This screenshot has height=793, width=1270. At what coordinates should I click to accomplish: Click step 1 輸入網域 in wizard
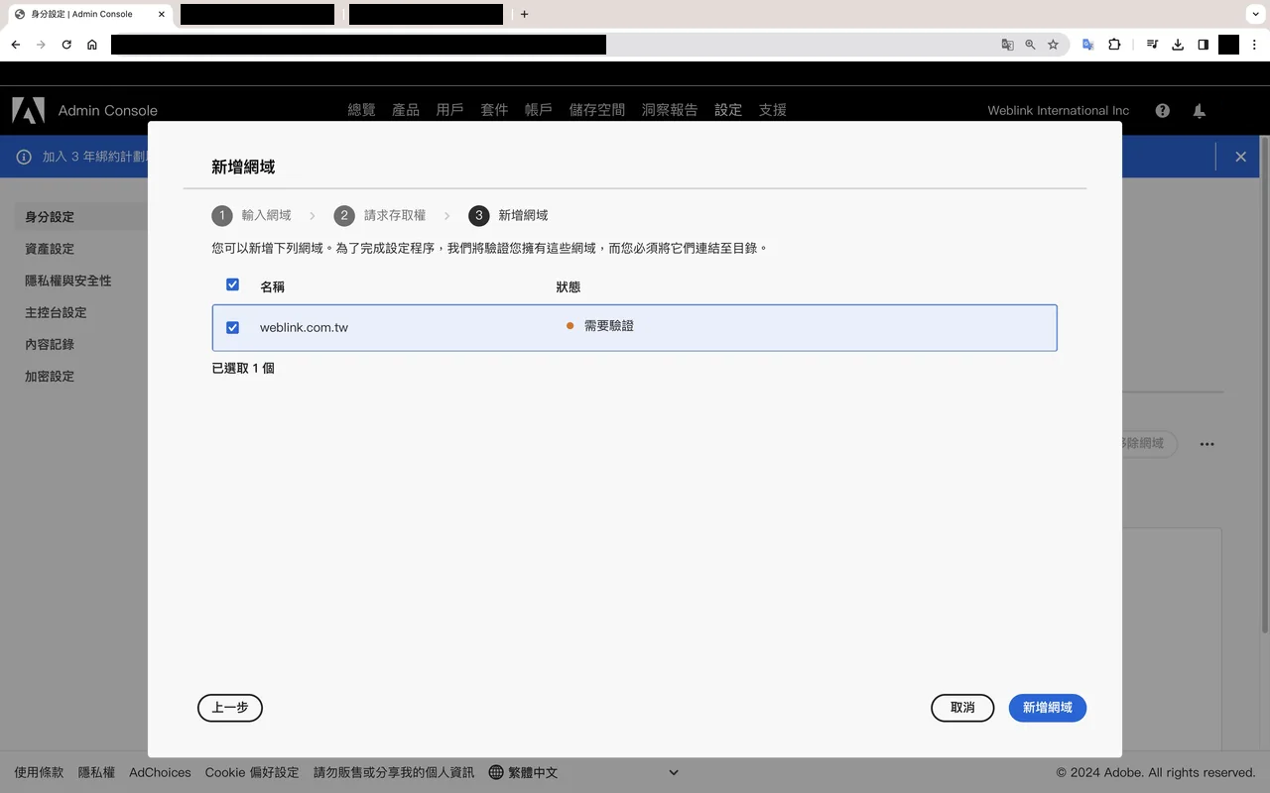coord(252,215)
